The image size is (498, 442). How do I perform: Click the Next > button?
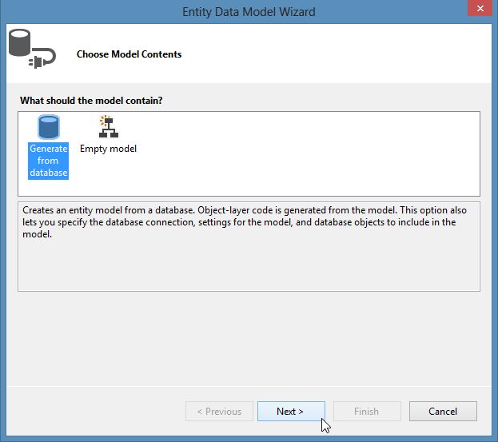pyautogui.click(x=291, y=411)
